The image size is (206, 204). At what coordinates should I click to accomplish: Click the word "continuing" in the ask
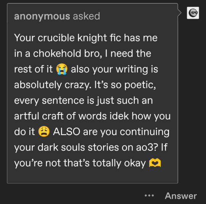pyautogui.click(x=145, y=132)
